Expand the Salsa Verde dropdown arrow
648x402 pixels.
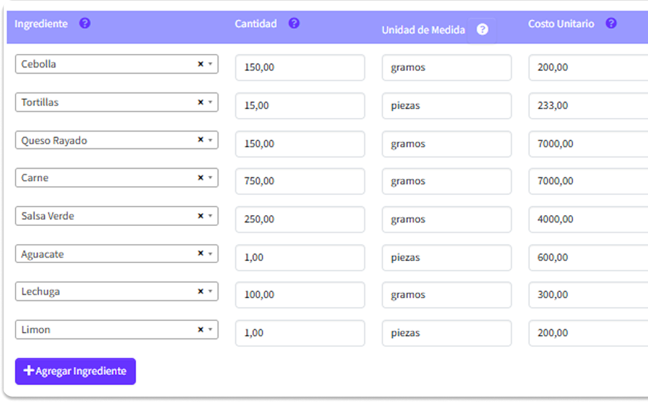click(x=210, y=216)
